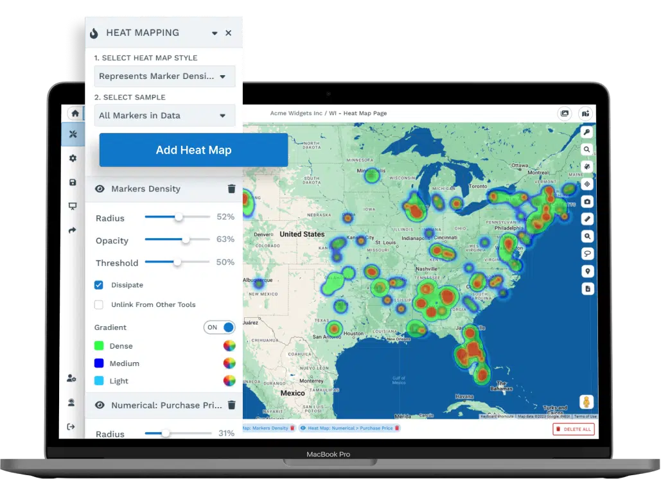Click the camera snapshot tool on map
Image resolution: width=661 pixels, height=479 pixels.
click(x=587, y=202)
